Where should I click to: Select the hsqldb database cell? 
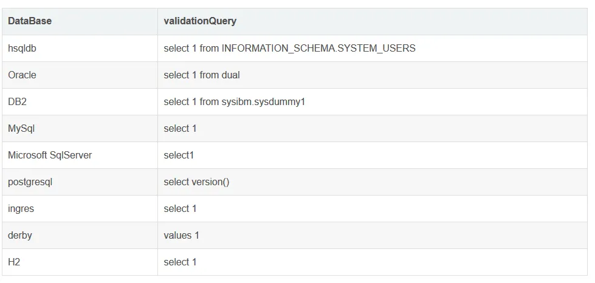pos(22,48)
